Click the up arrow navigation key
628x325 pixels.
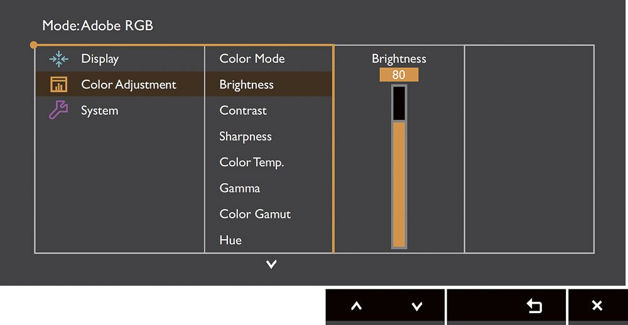[x=356, y=307]
